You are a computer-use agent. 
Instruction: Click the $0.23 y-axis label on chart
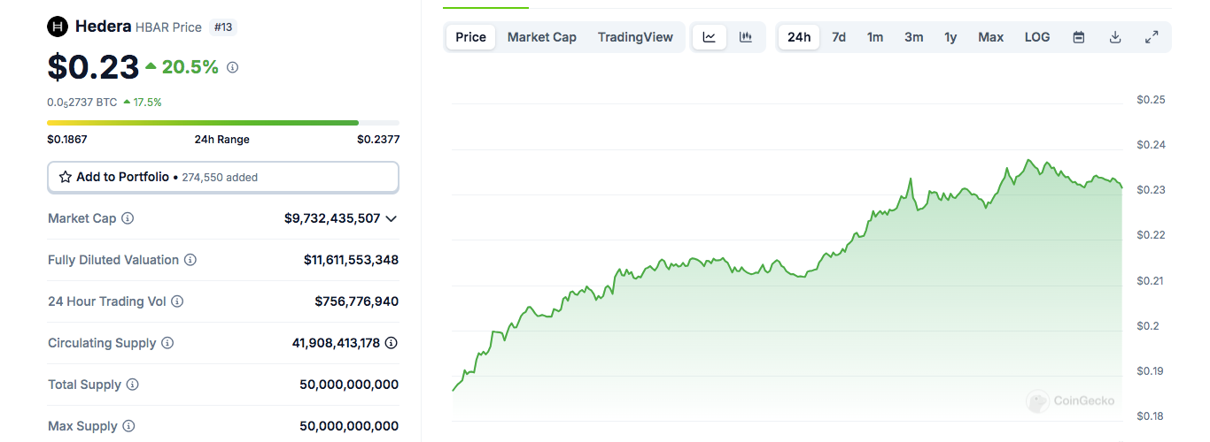click(x=1151, y=190)
